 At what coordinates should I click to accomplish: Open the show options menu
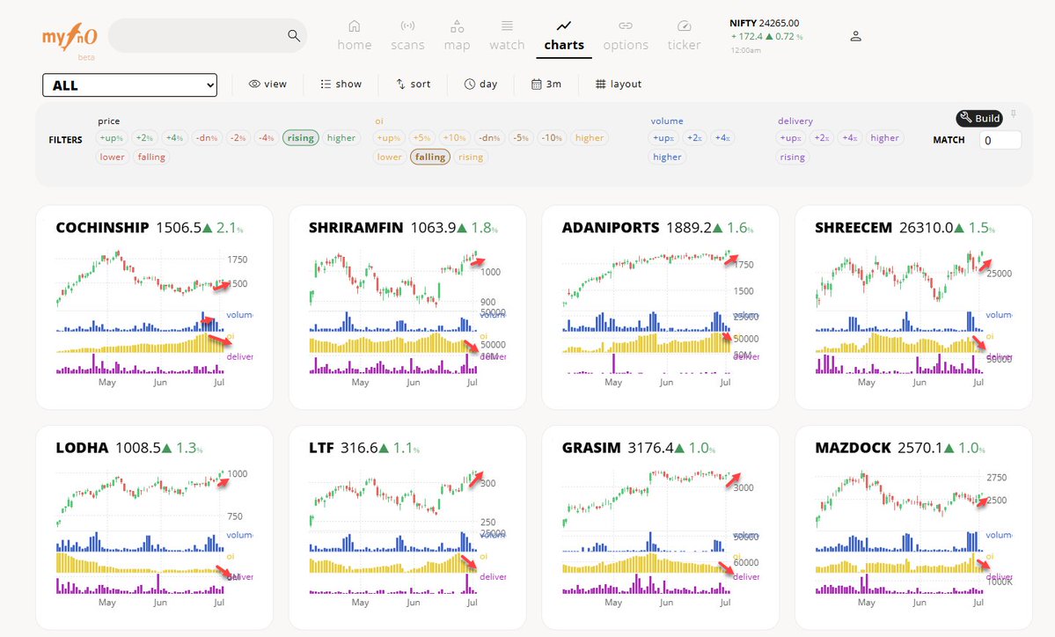341,84
